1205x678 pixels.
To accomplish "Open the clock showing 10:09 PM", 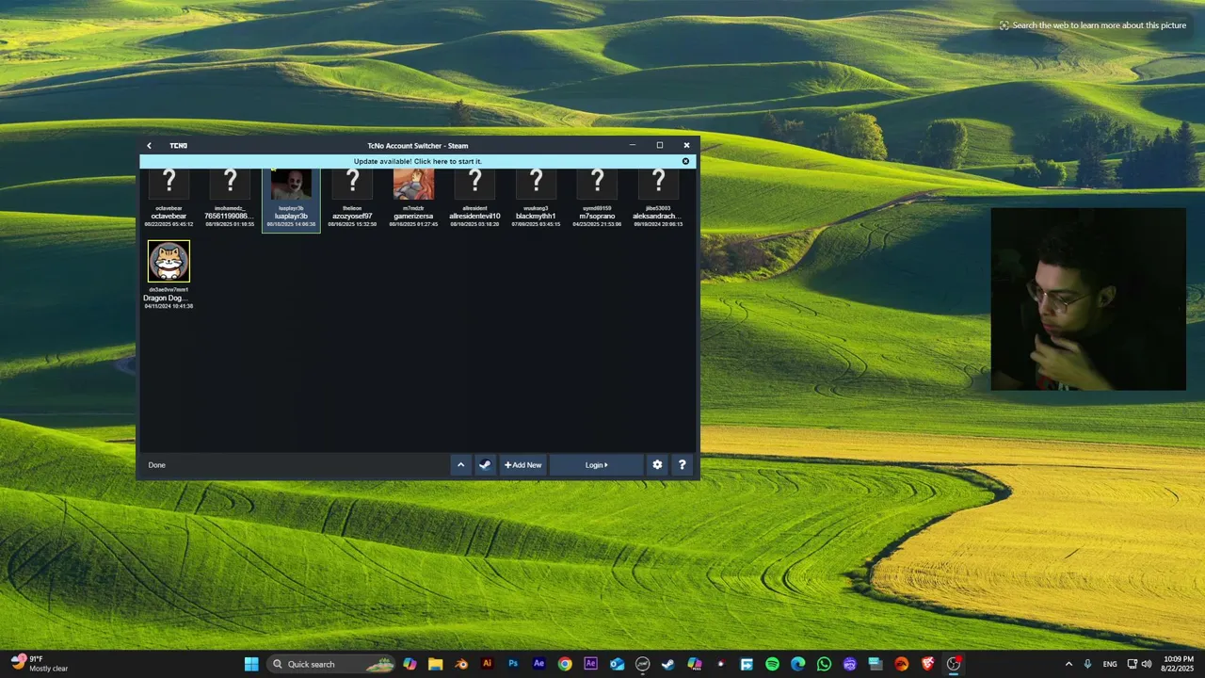I will point(1179,664).
